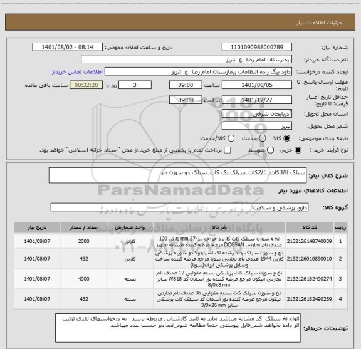
Task: Open اطلاعات تماس خریدار link
Action: 77,72
